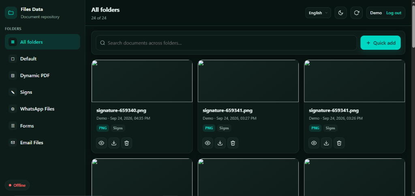Click the All folders page heading
This screenshot has width=415, height=196.
[105, 10]
